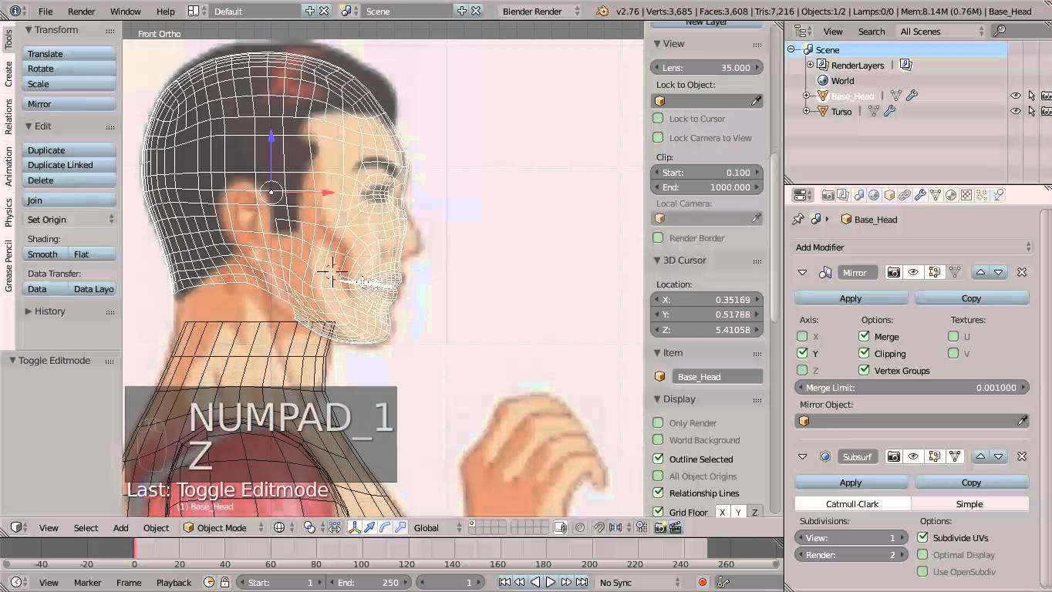Disable the Clipping option in Mirror modifier
This screenshot has height=592, width=1052.
[x=865, y=353]
